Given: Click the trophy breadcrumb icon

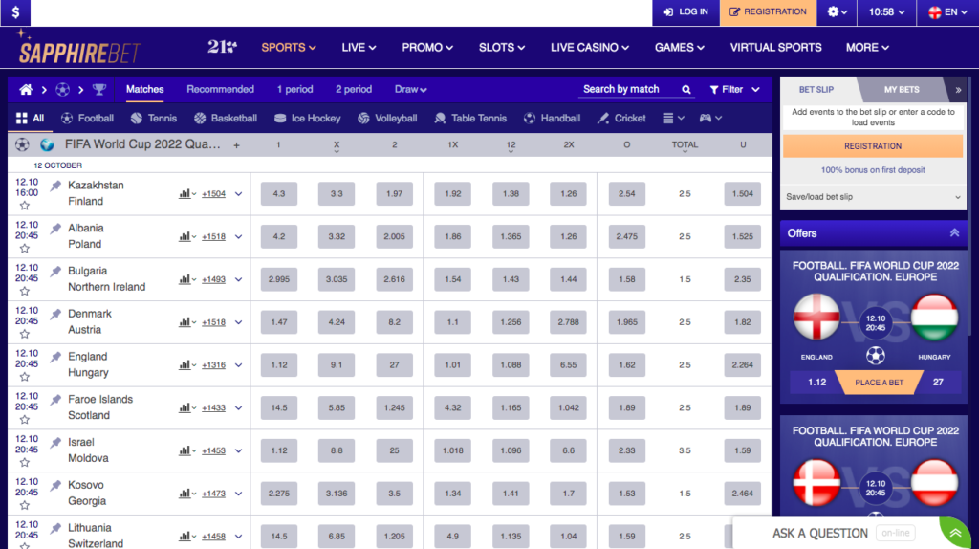Looking at the screenshot, I should 99,89.
